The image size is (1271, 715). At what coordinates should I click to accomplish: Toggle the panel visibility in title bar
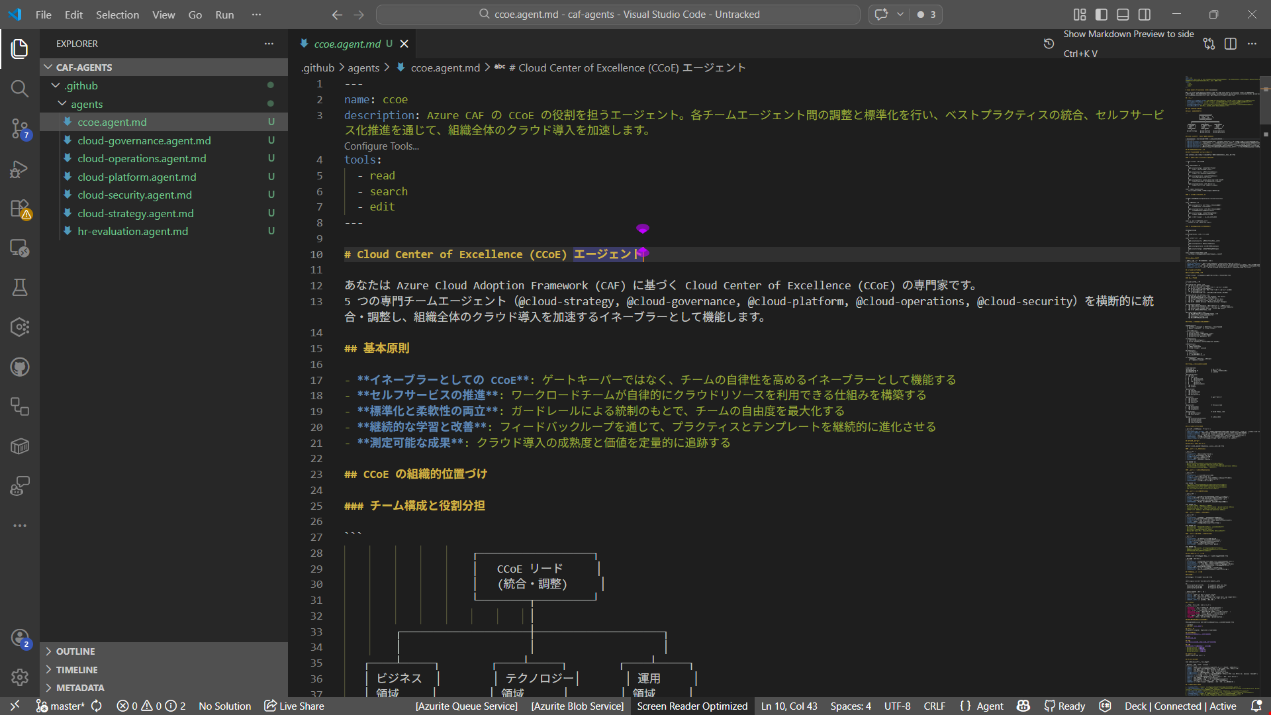coord(1123,14)
